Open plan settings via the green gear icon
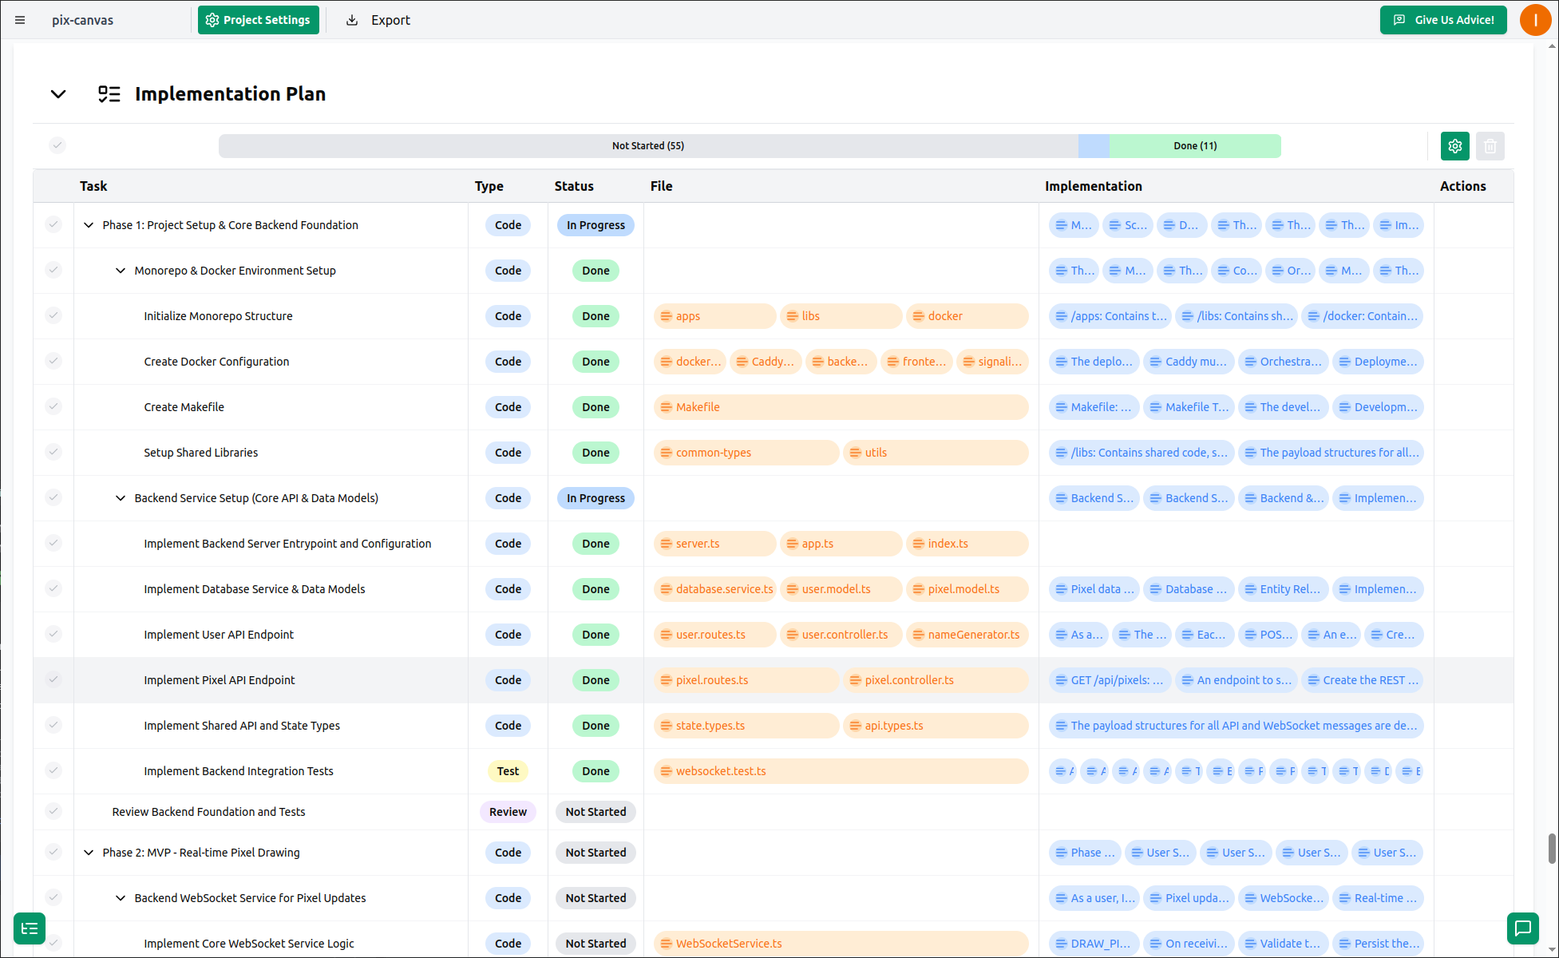Screen dimensions: 1559x958 point(1454,146)
